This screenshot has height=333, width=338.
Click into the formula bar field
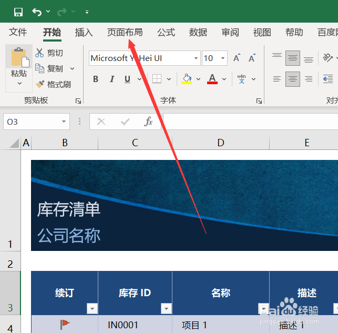[251, 122]
